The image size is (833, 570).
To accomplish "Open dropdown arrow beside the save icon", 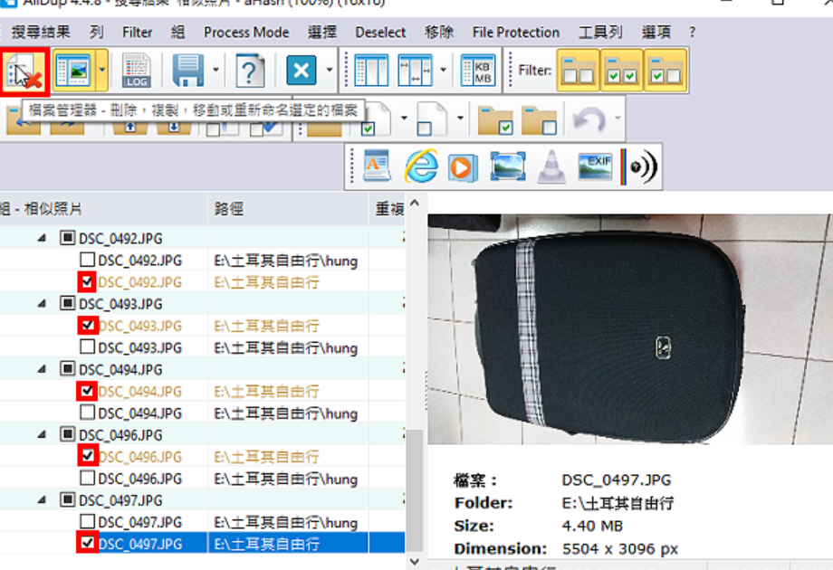I will pyautogui.click(x=215, y=70).
